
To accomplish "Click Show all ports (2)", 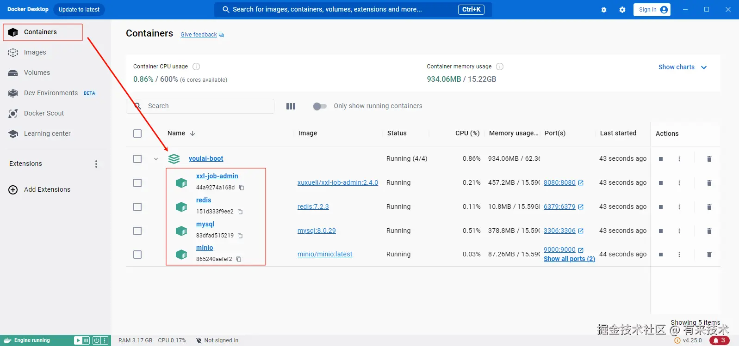I will click(x=569, y=259).
